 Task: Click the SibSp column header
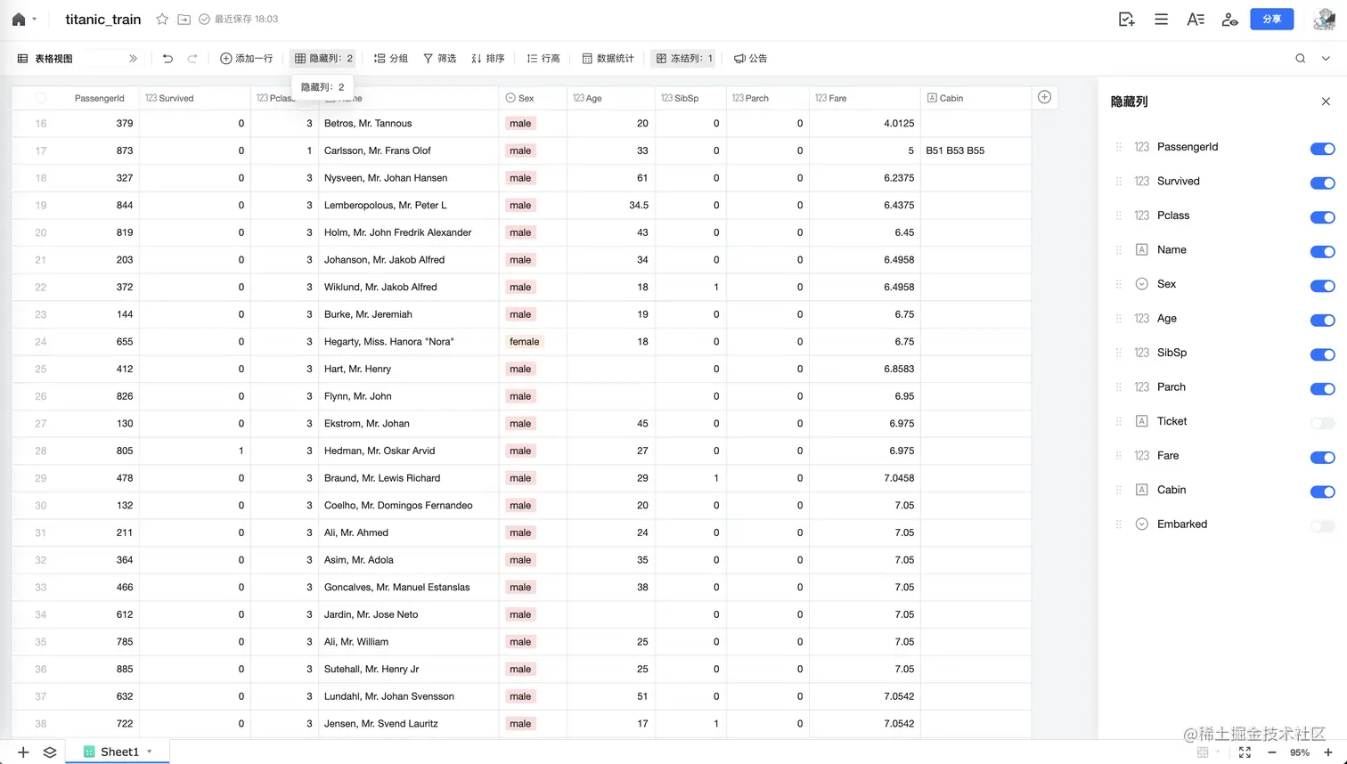tap(690, 98)
